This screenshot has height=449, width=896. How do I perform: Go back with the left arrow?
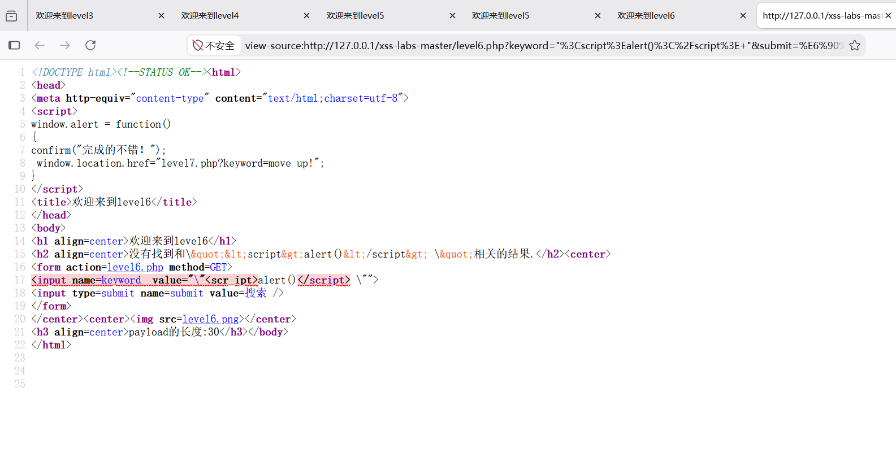point(40,45)
